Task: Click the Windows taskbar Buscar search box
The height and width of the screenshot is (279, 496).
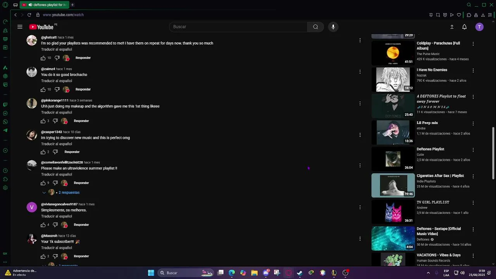Action: click(x=186, y=273)
